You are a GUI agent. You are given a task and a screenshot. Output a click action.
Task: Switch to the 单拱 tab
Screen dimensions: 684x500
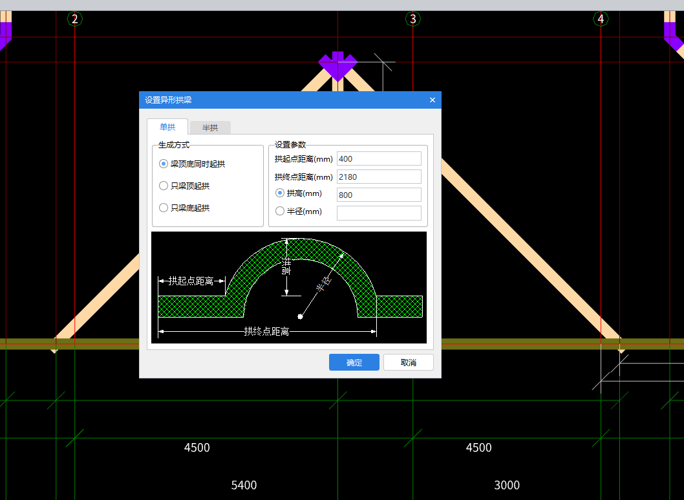tap(167, 127)
